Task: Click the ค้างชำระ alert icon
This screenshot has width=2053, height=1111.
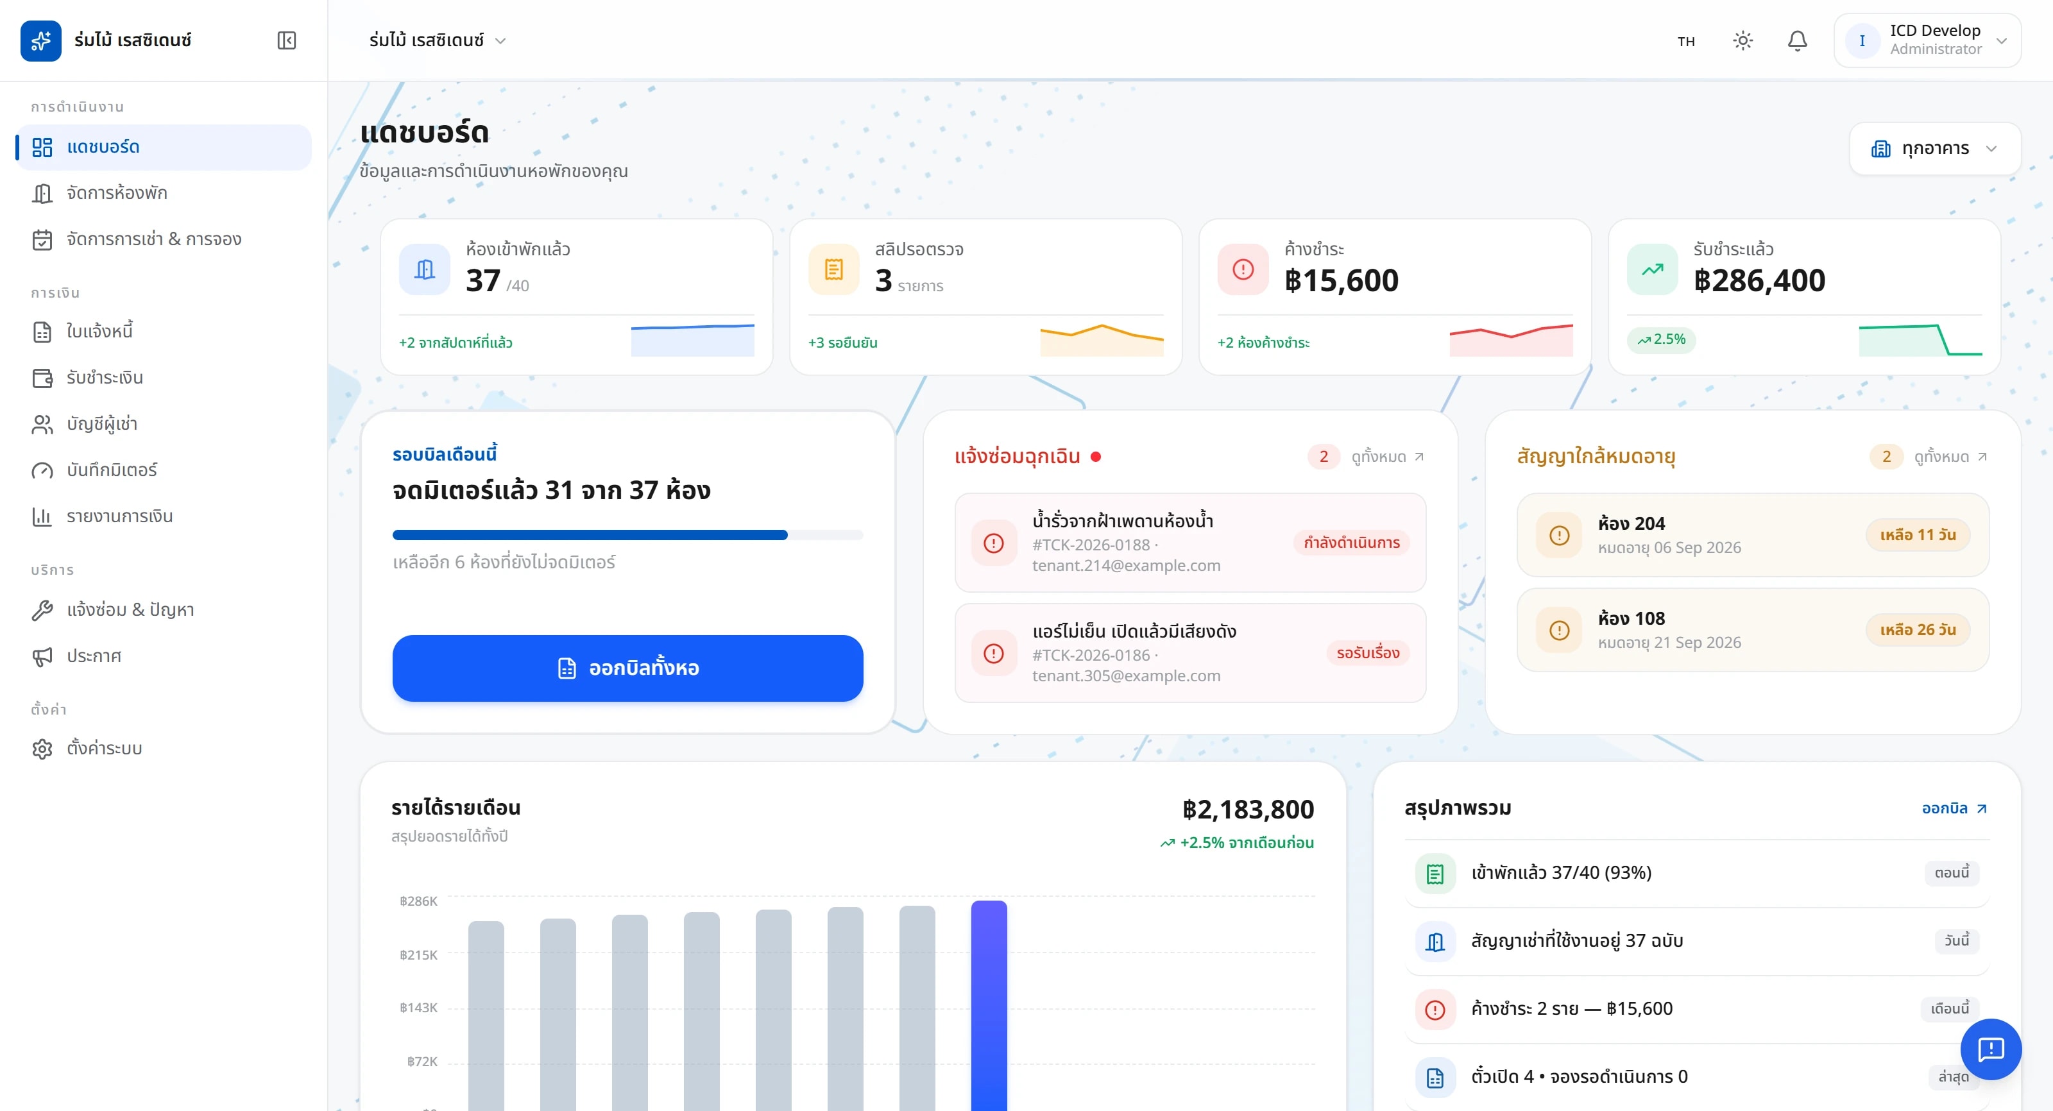Action: pos(1243,269)
